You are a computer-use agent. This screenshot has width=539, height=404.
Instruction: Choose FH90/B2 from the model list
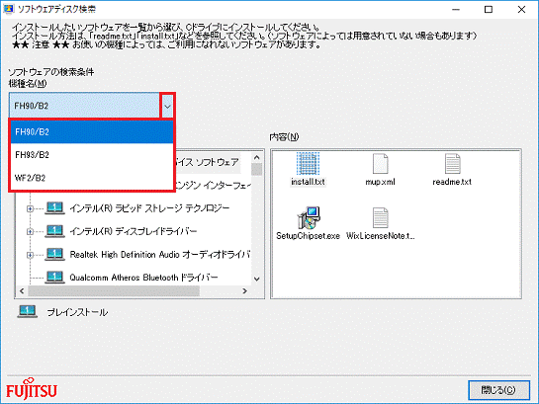[92, 131]
